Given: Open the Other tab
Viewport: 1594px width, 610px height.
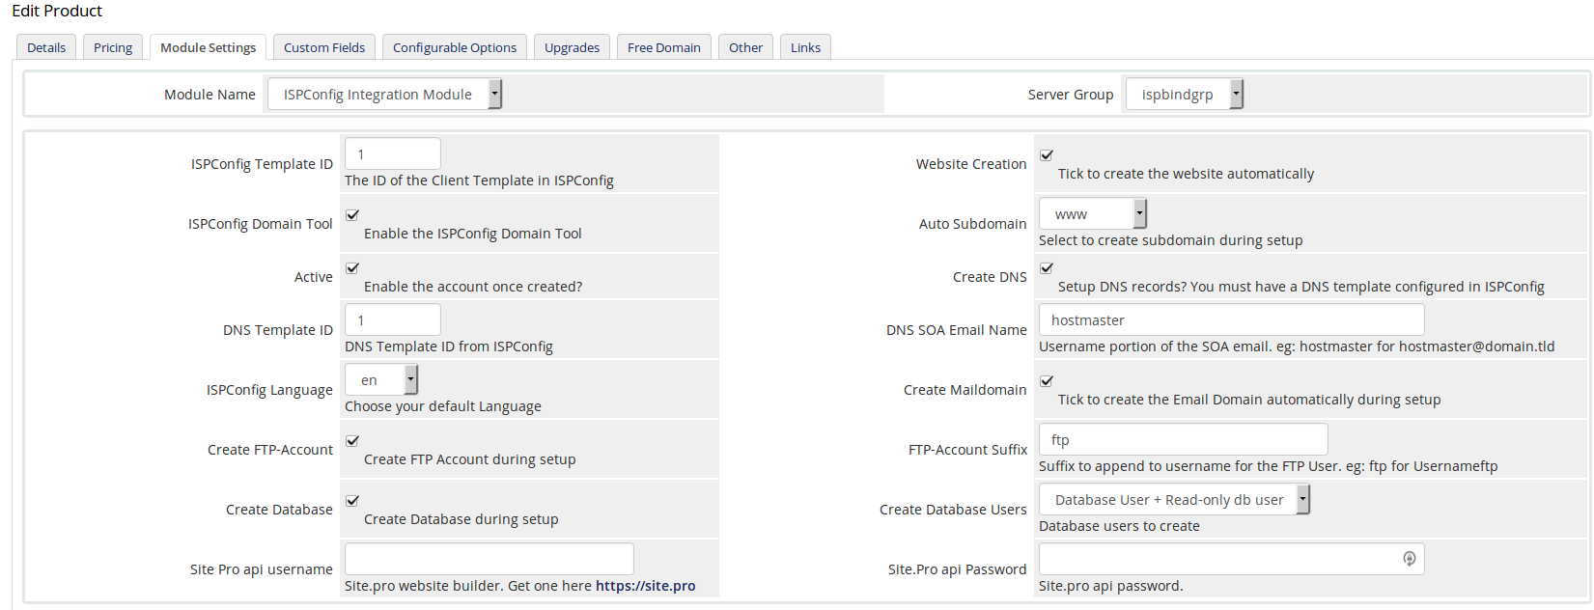Looking at the screenshot, I should click(745, 47).
